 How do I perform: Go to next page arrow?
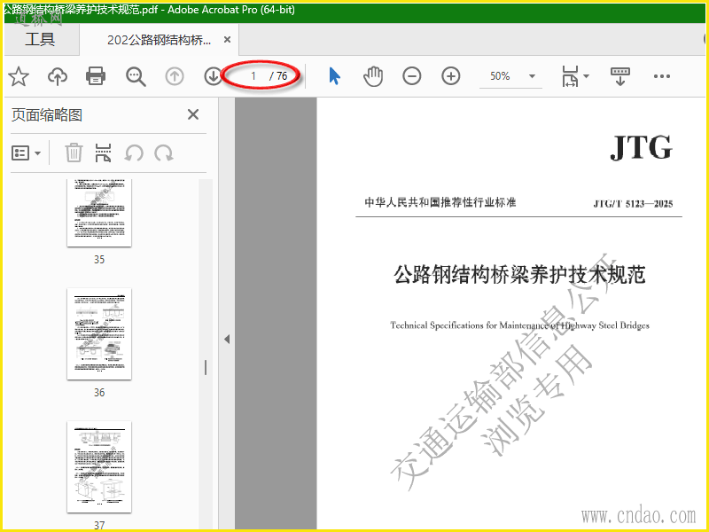pos(213,76)
